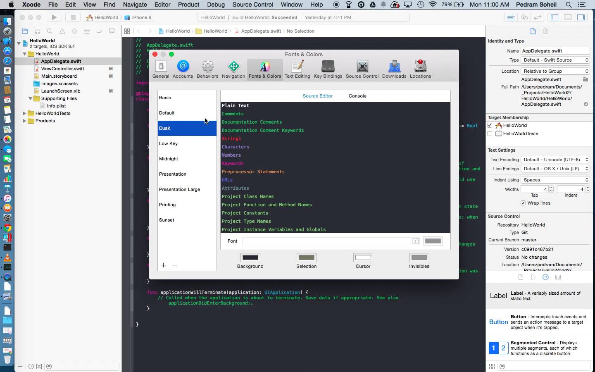Open the font picker button next to Font field
This screenshot has height=372, width=595.
pyautogui.click(x=416, y=241)
